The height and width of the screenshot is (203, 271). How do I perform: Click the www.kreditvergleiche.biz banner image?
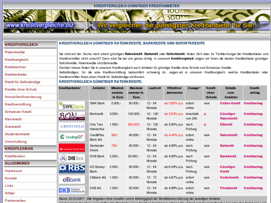[136, 21]
